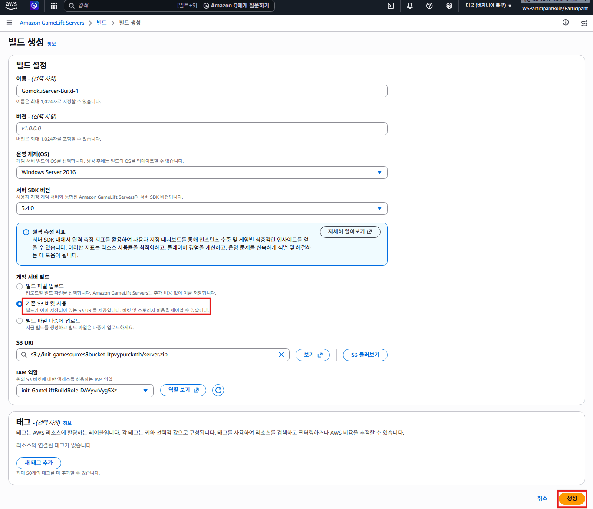Open the page preferences icon at top right
The width and height of the screenshot is (593, 509).
coord(584,23)
